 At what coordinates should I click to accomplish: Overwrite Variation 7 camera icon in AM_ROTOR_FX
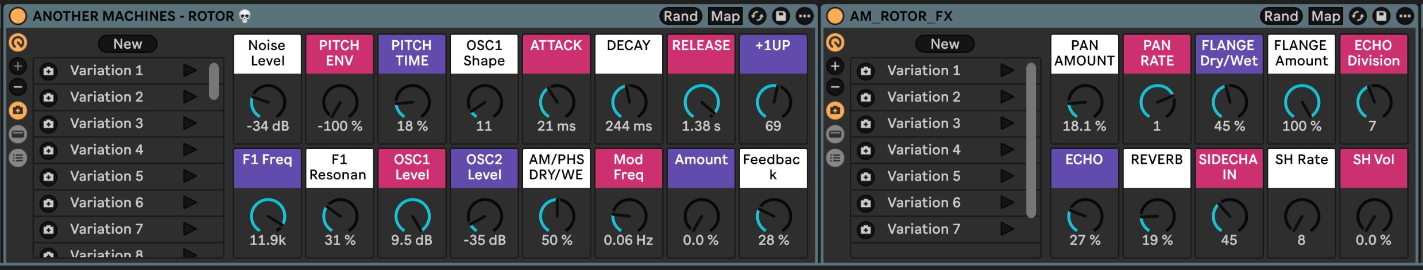coord(866,230)
